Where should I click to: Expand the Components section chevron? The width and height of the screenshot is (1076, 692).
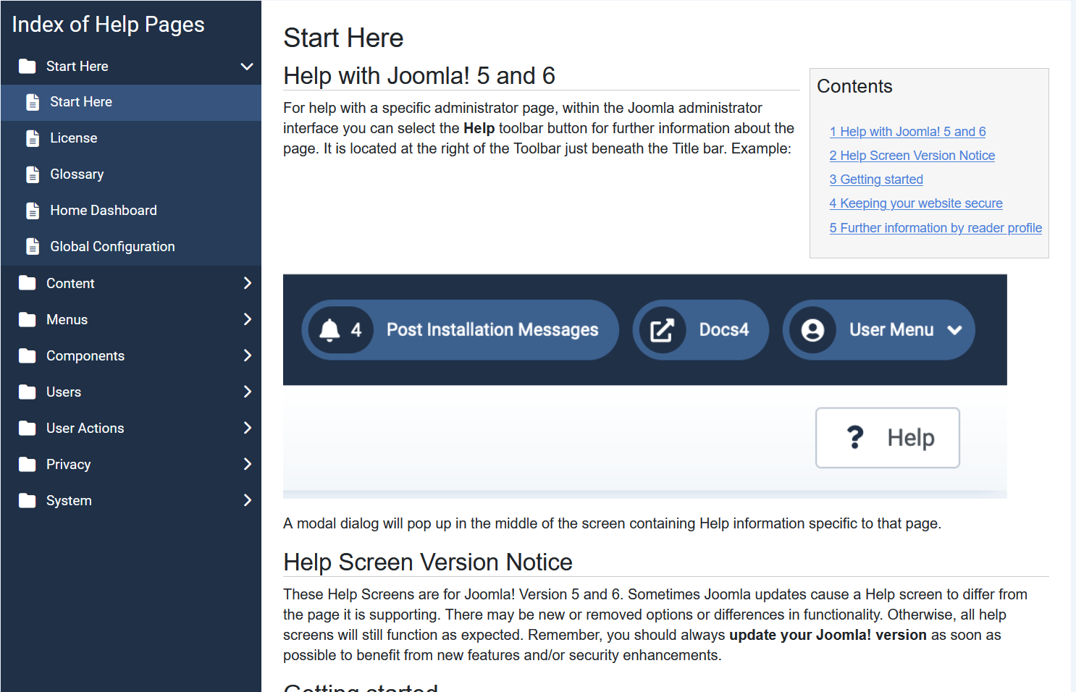(x=248, y=355)
